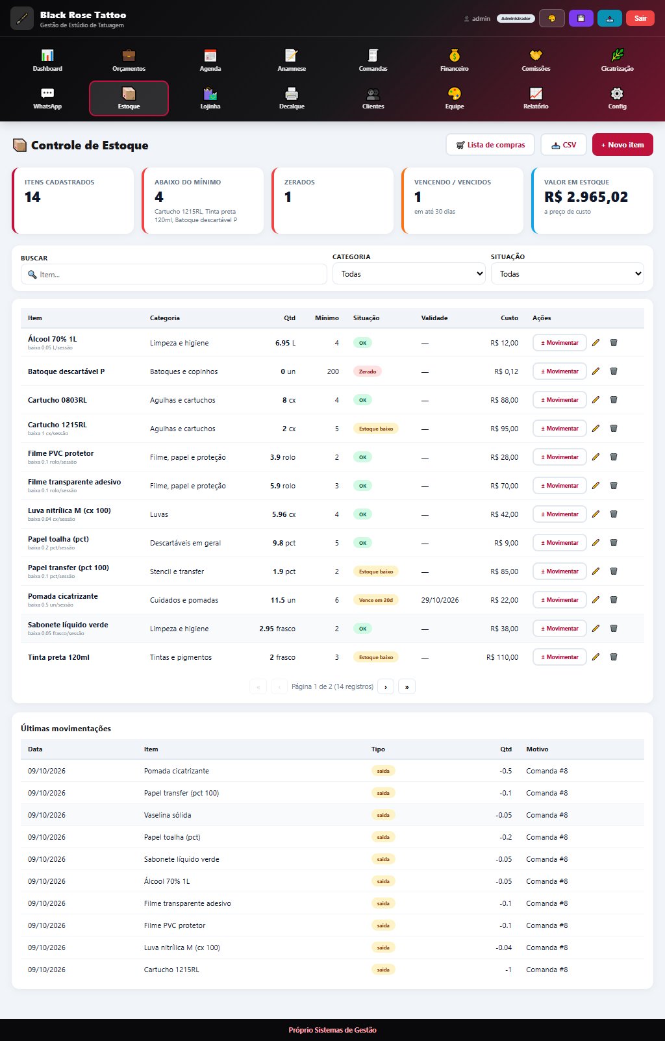Open the Lojinha shop section
Viewport: 665px width, 1041px height.
[210, 98]
